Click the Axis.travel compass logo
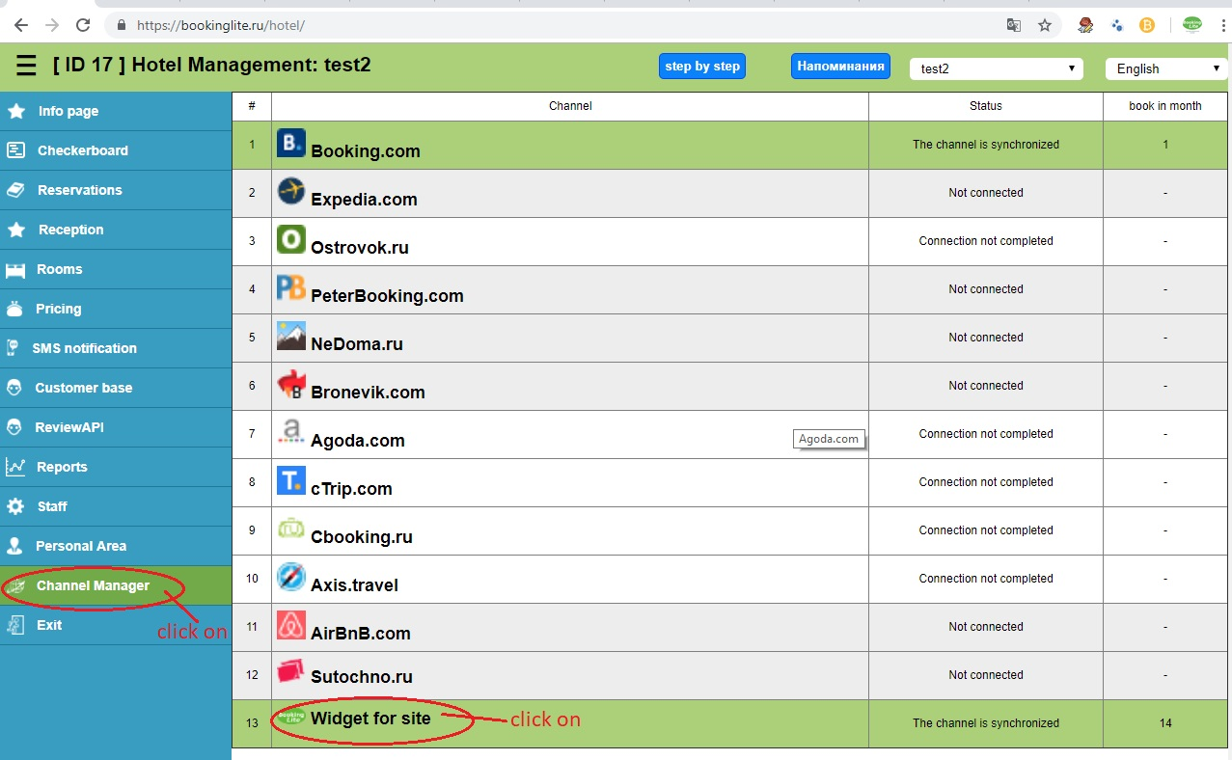 (291, 577)
